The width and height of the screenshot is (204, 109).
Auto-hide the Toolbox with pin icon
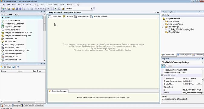[41, 12]
